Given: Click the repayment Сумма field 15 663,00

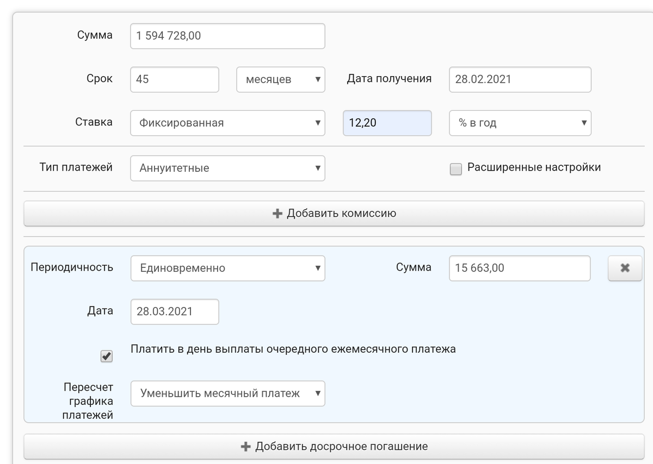Looking at the screenshot, I should (519, 268).
